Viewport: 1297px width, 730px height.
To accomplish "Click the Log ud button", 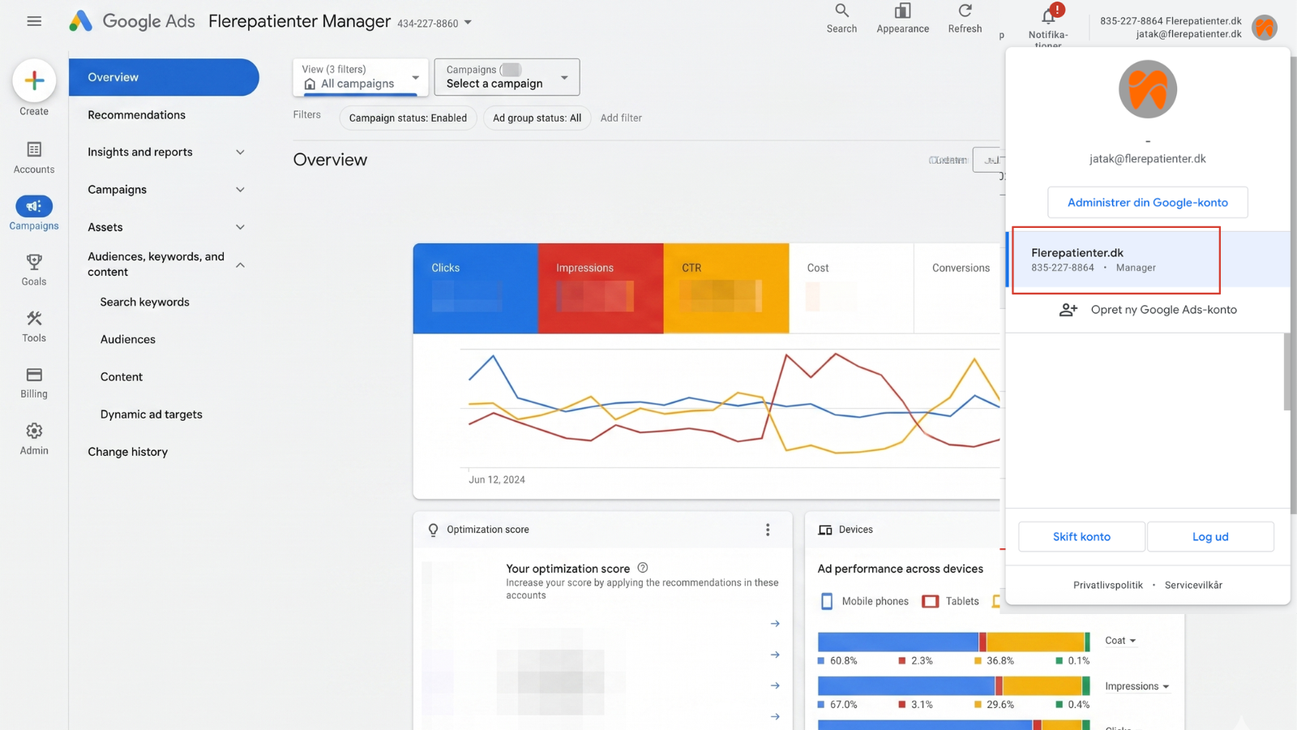I will pyautogui.click(x=1210, y=537).
